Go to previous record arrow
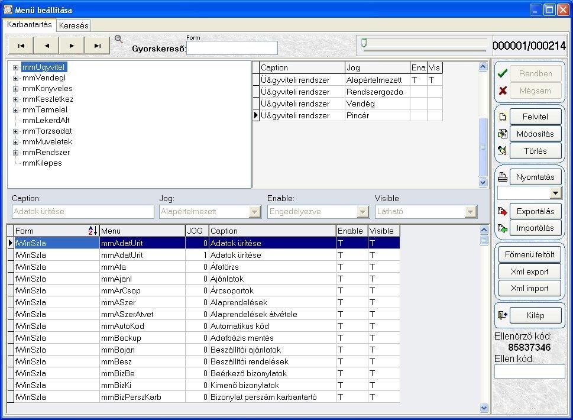 [46, 46]
